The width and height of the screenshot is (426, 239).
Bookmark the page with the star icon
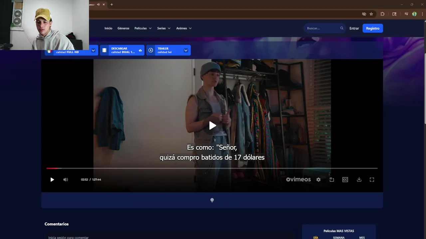371,14
